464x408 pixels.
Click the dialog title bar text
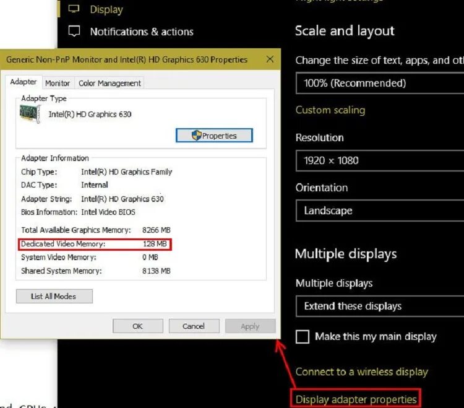click(x=127, y=59)
